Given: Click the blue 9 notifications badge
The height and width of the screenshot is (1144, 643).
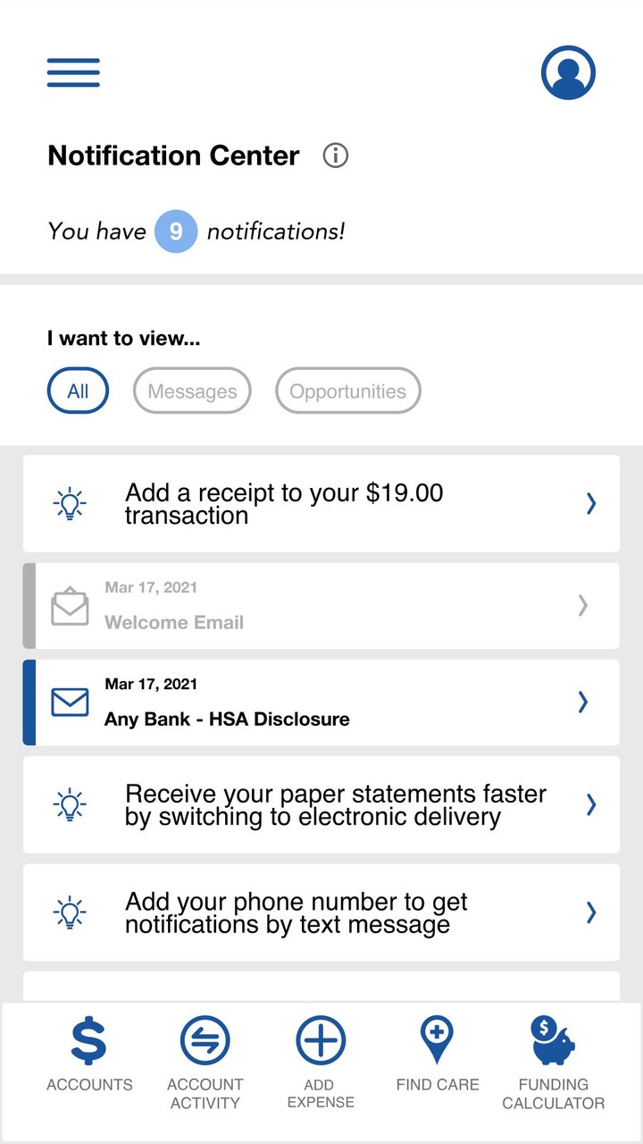Looking at the screenshot, I should pos(177,231).
